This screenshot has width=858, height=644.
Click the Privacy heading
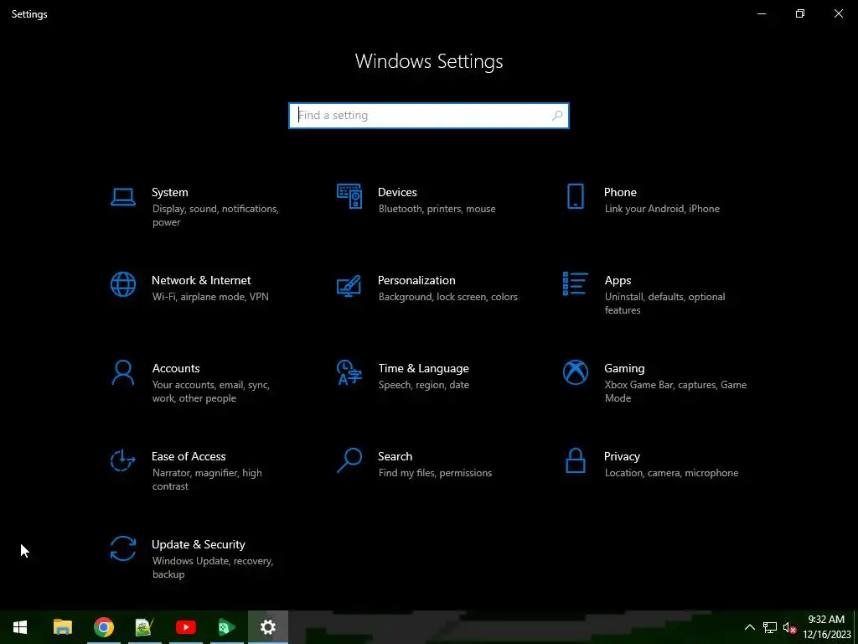pyautogui.click(x=622, y=457)
